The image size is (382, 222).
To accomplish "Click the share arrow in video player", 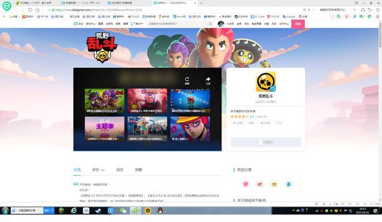I will 208,80.
